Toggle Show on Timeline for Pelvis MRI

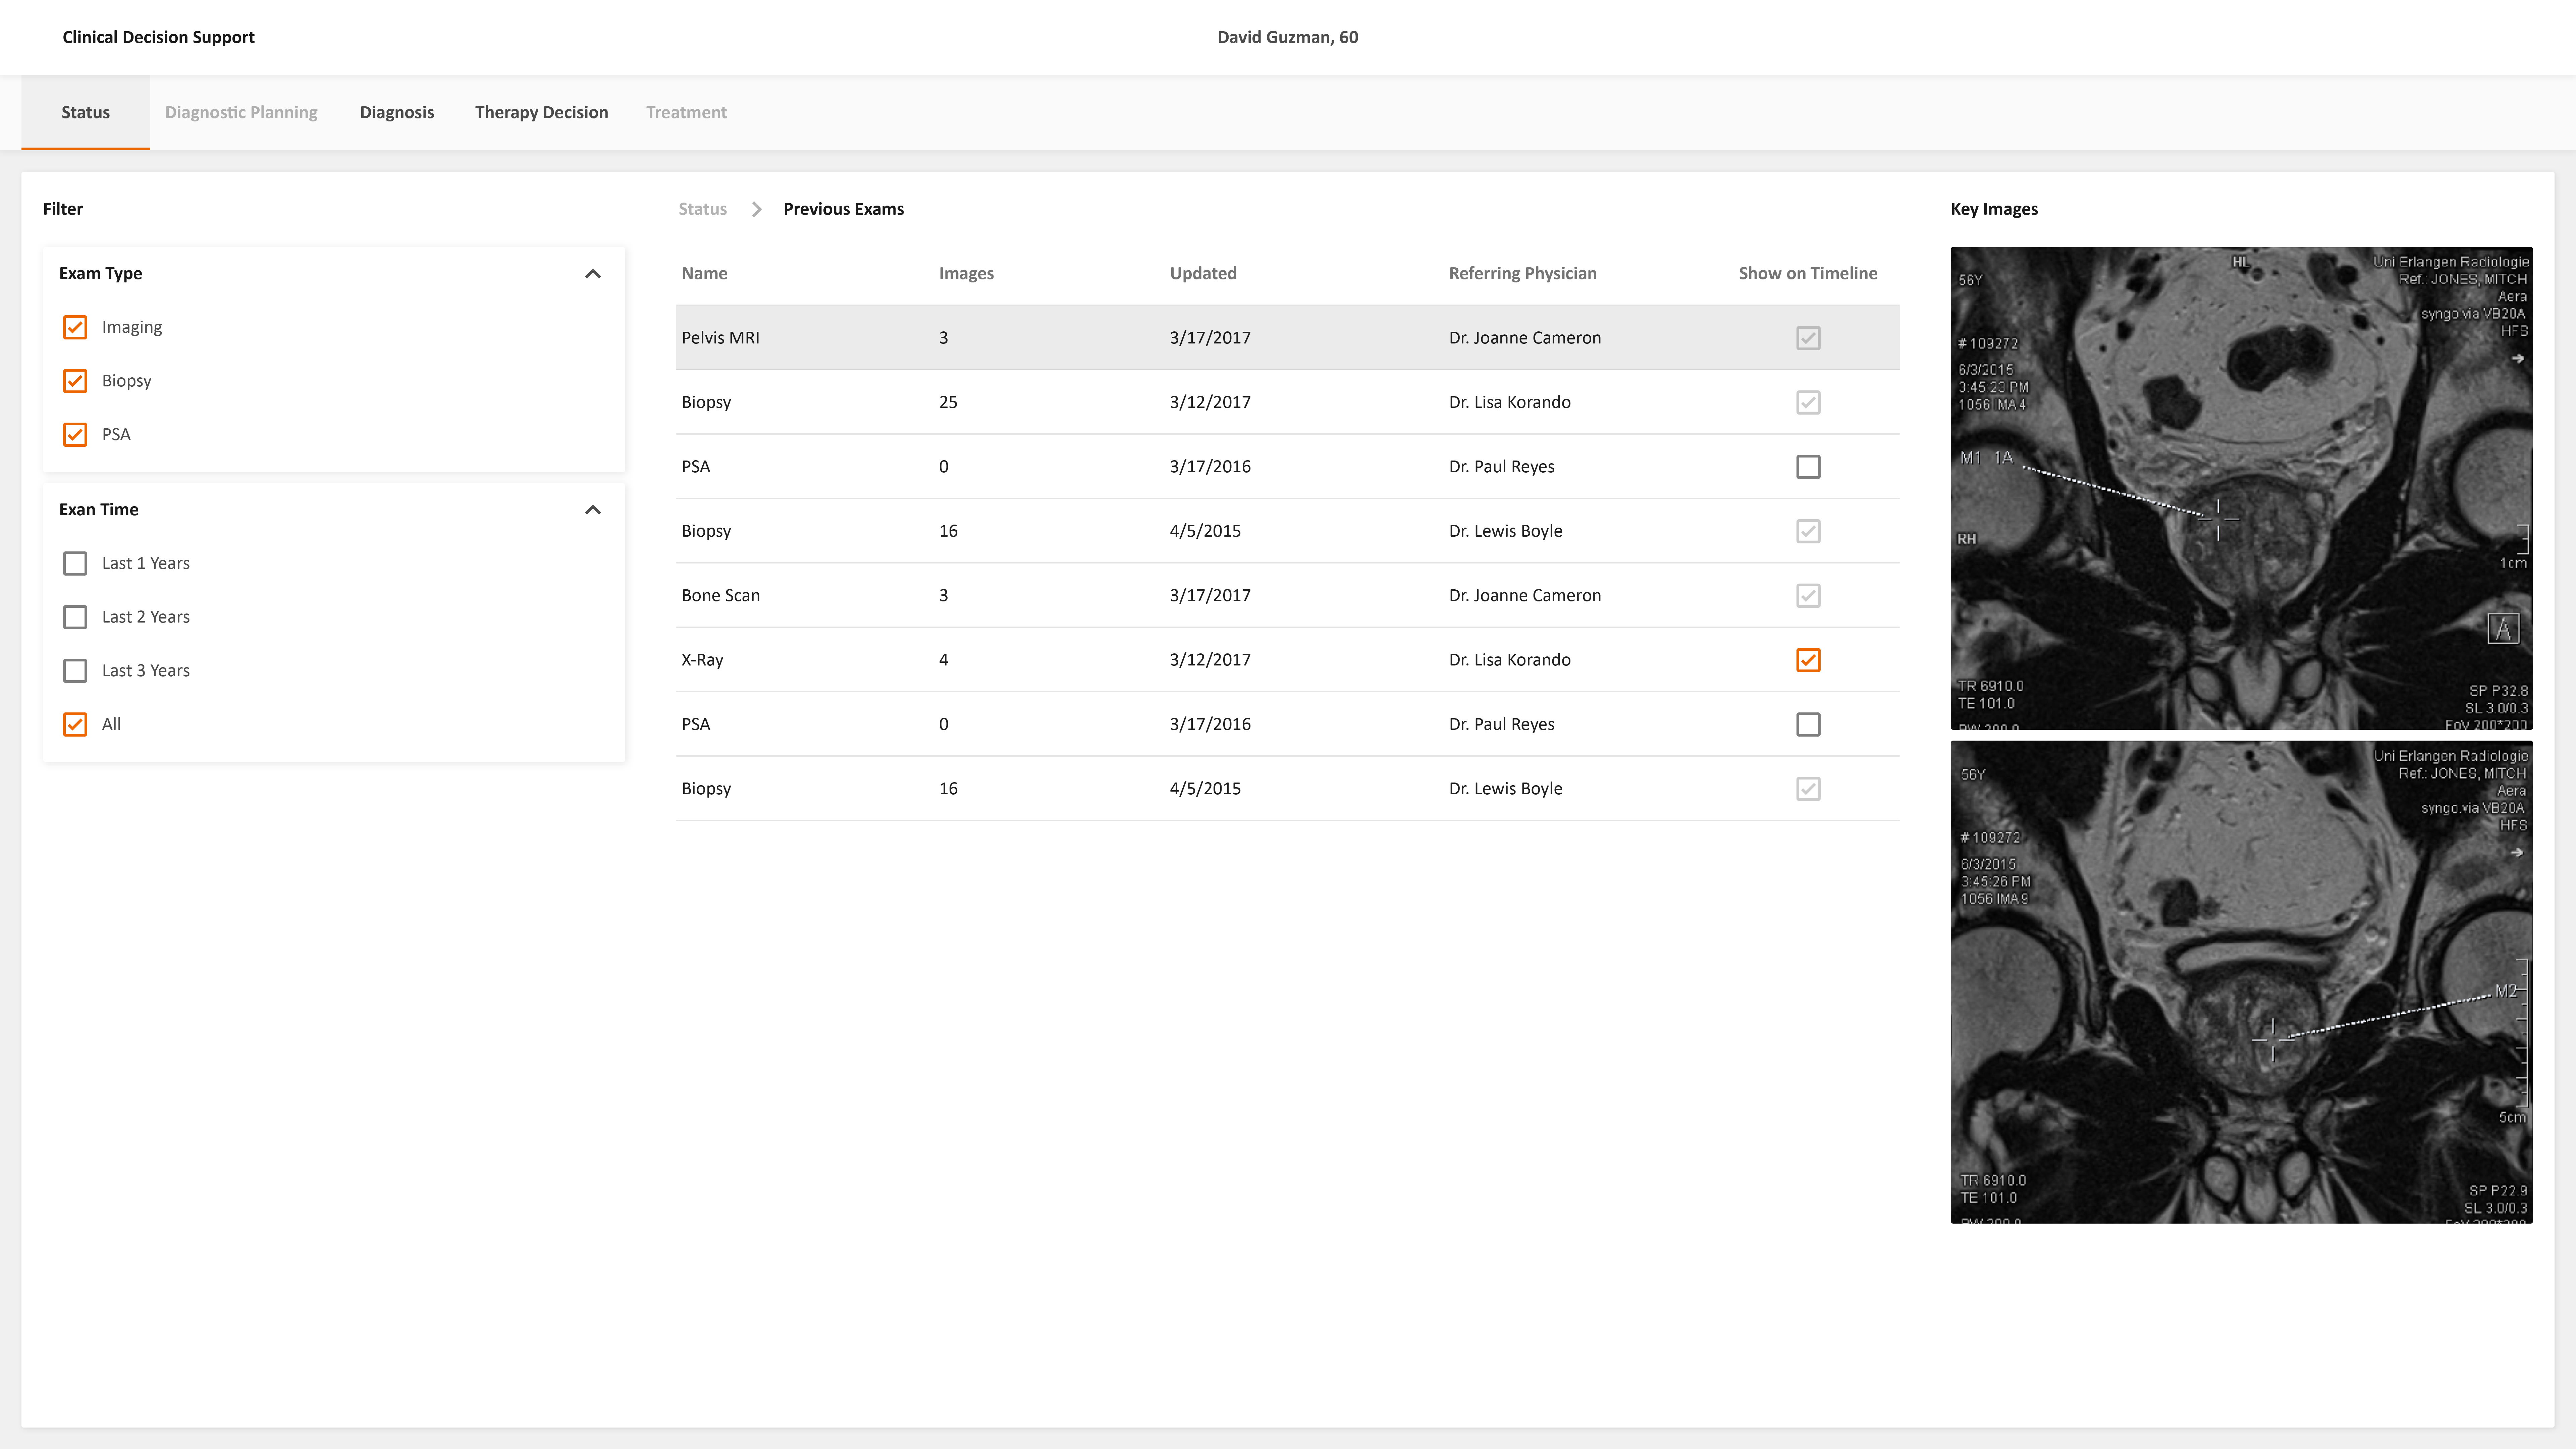(x=1808, y=338)
